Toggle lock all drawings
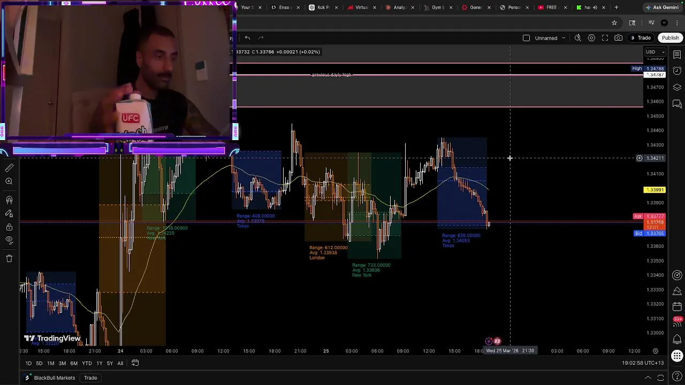Screen dimensions: 685x385 click(9, 227)
